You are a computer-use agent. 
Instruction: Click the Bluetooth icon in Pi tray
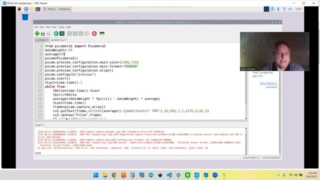278,9
